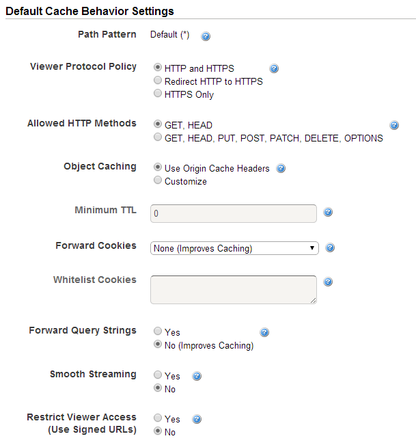Click the Object Caching help icon
The height and width of the screenshot is (445, 416).
coord(281,168)
